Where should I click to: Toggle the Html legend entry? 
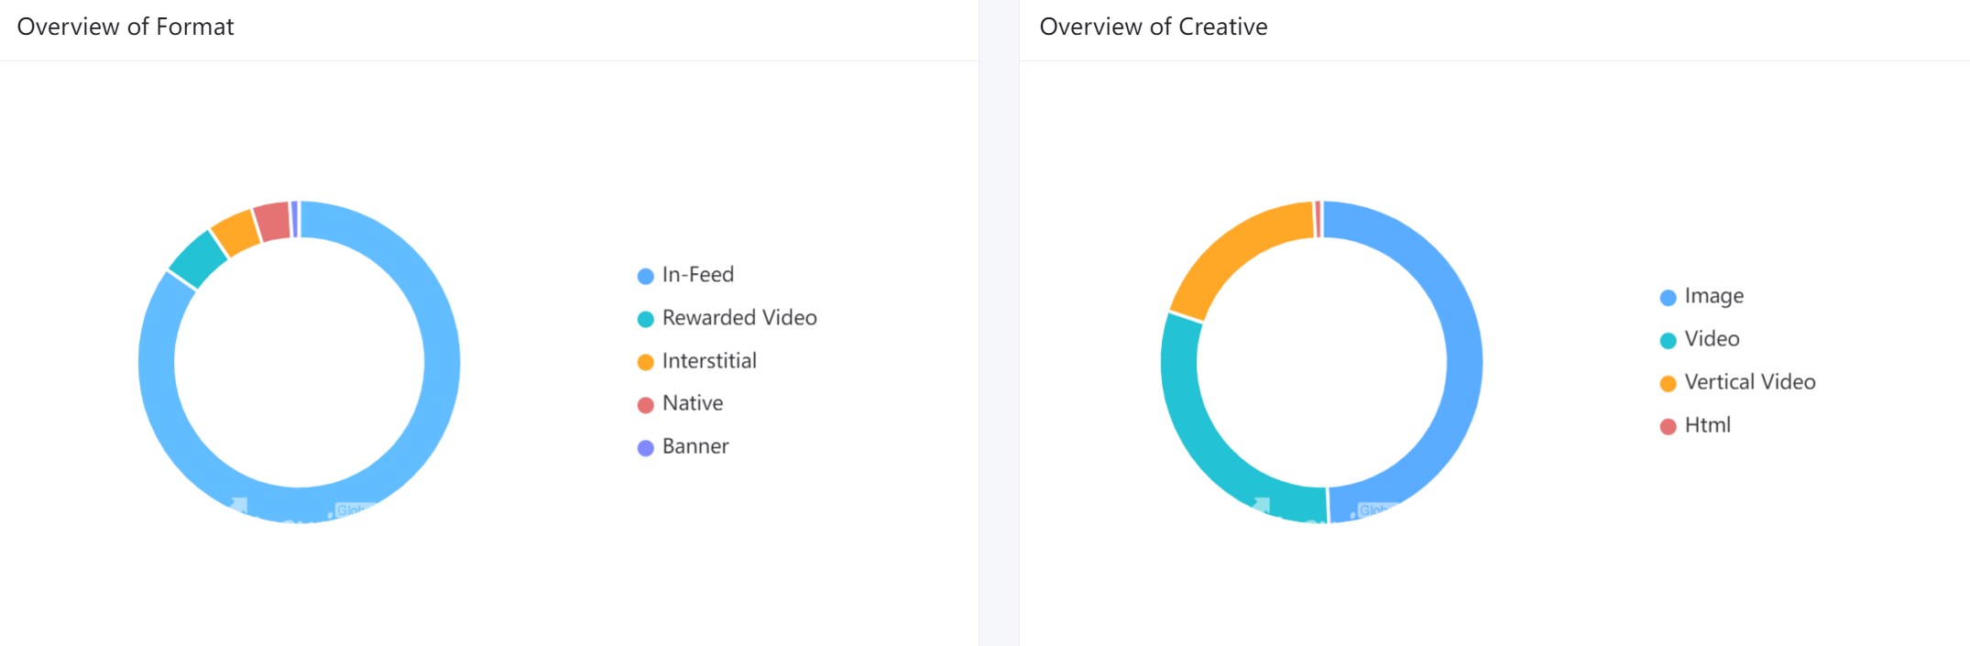point(1695,425)
